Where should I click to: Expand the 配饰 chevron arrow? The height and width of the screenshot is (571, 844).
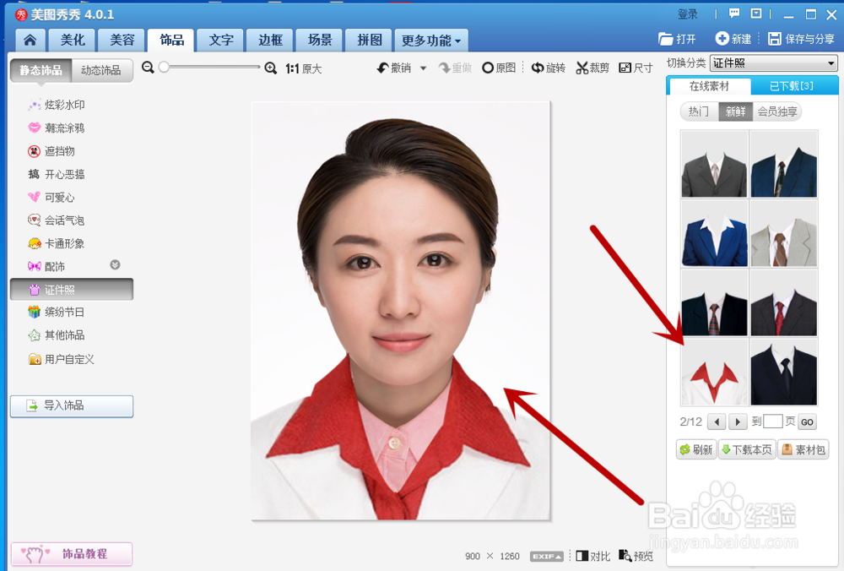tap(115, 265)
